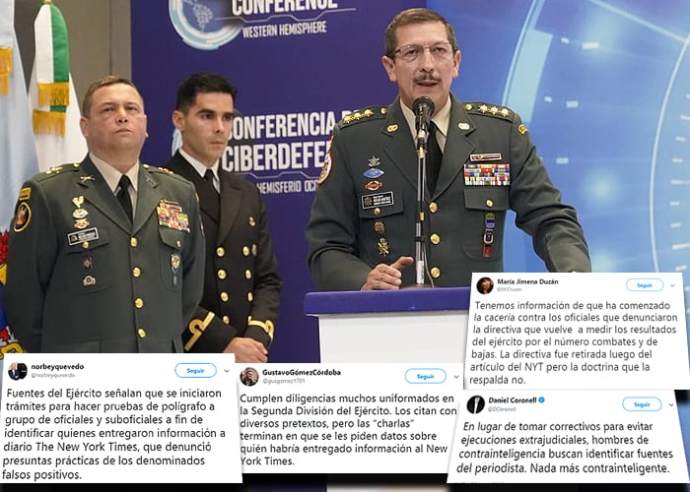The width and height of the screenshot is (690, 492).
Task: Open norbeyquevedo's profile avatar
Action: [18, 371]
